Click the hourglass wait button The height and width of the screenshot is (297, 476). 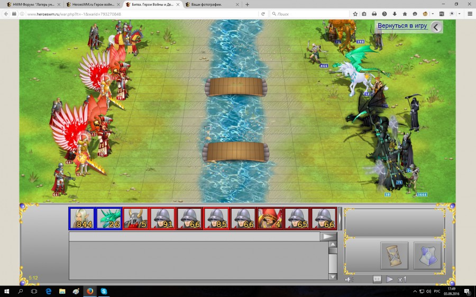click(395, 255)
